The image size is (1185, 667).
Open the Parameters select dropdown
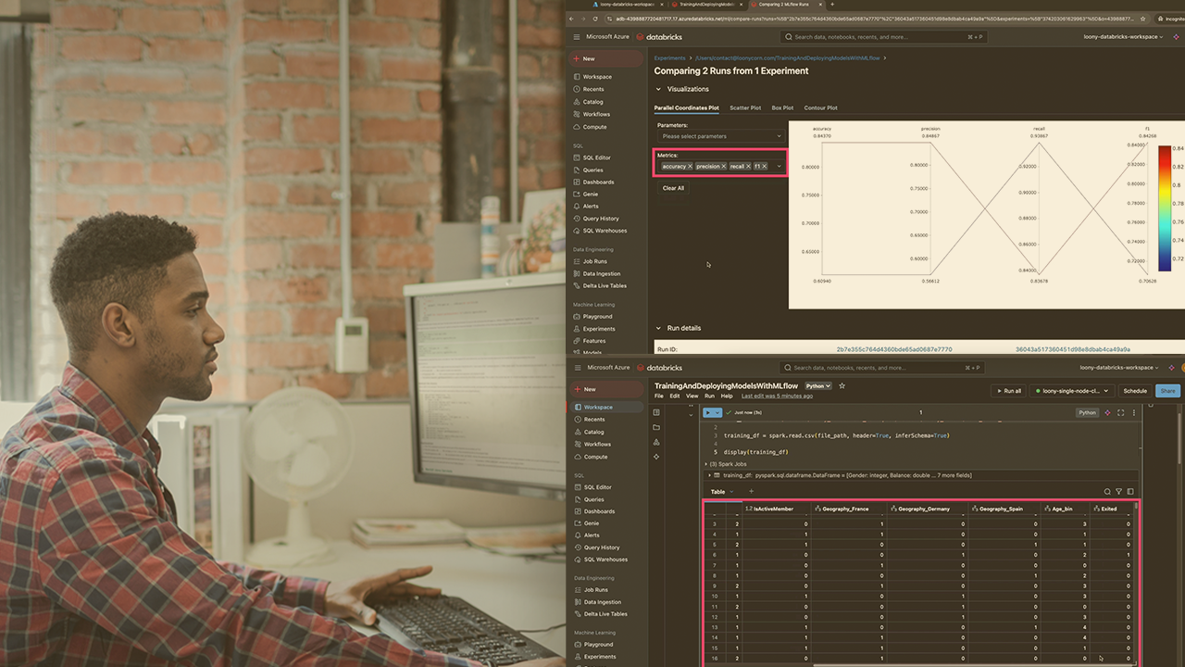(x=720, y=136)
